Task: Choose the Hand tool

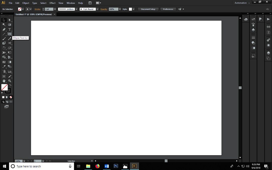Action: (x=4, y=81)
